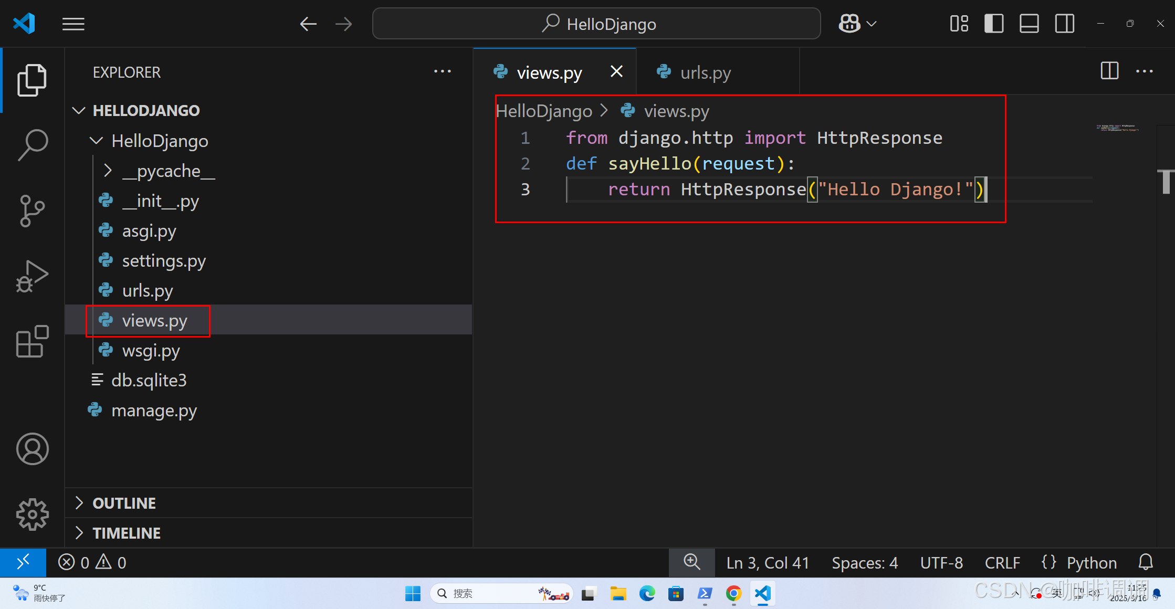
Task: Open the Manage gear menu
Action: click(x=32, y=514)
